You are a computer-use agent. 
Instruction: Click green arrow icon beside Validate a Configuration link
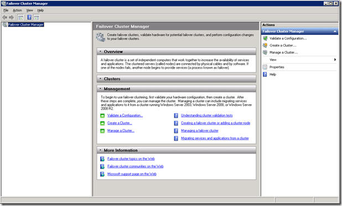pyautogui.click(x=102, y=116)
